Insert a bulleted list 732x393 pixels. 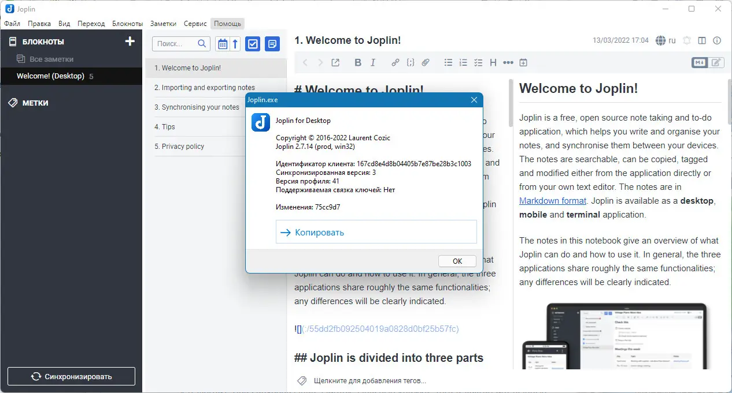(448, 63)
